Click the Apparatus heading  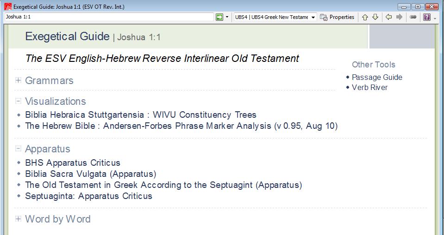[x=48, y=149]
